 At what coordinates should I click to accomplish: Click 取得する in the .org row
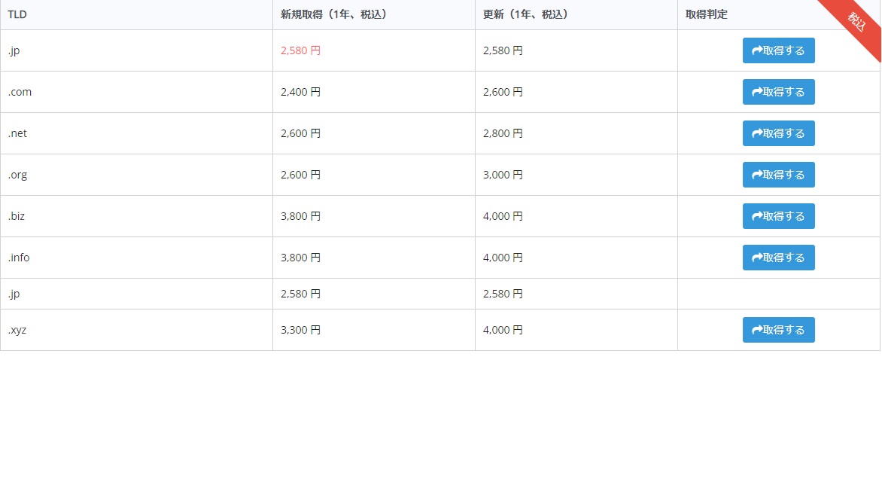[778, 175]
